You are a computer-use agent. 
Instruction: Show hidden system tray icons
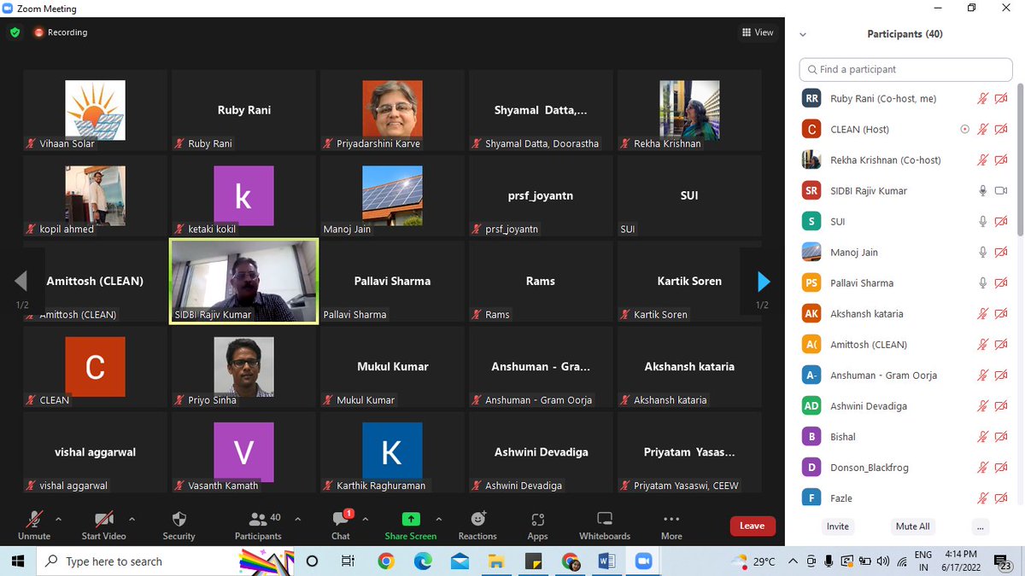[x=794, y=561]
